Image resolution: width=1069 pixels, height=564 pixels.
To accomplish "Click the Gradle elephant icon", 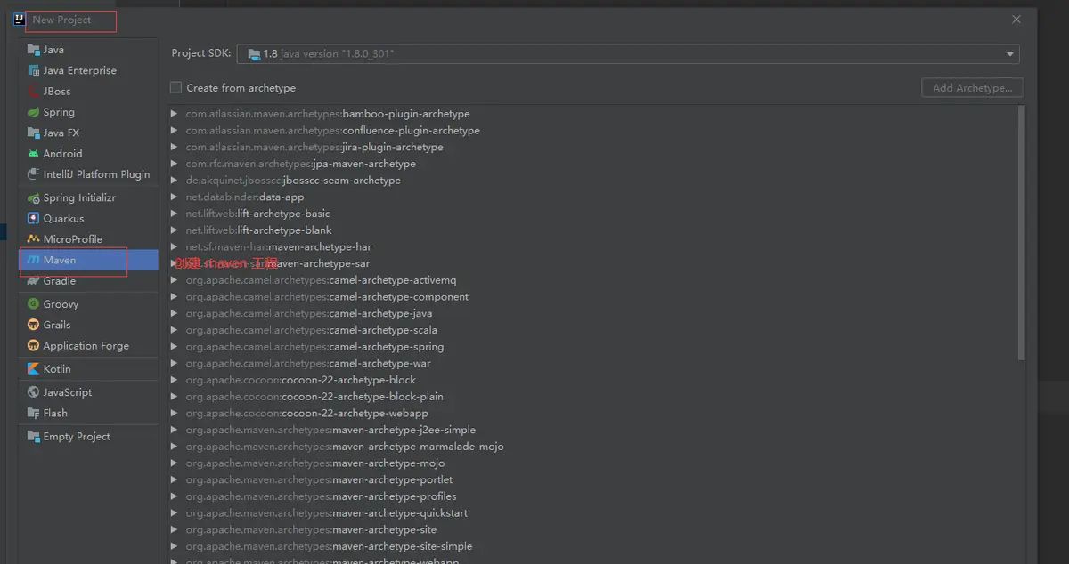I will pyautogui.click(x=34, y=281).
